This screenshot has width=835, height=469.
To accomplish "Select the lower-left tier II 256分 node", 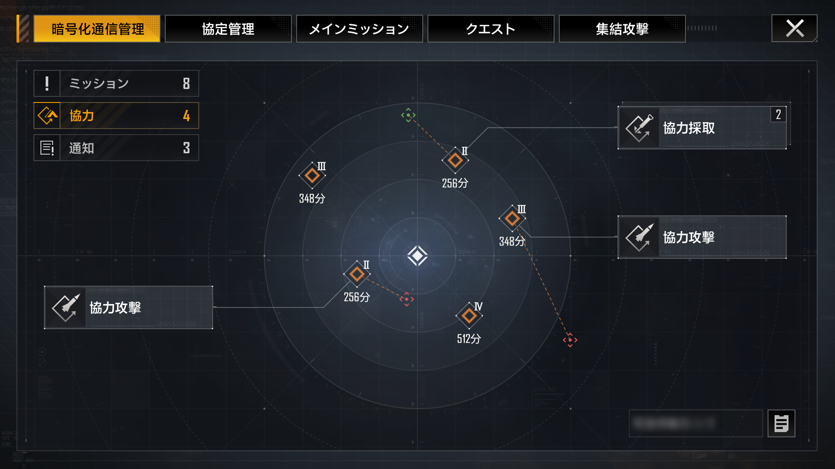I will 357,274.
